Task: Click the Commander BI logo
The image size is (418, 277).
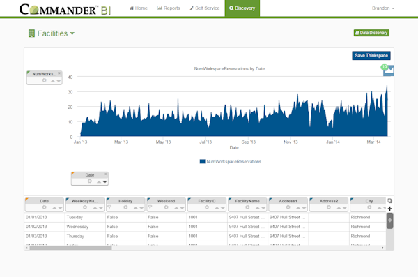Action: pos(65,9)
